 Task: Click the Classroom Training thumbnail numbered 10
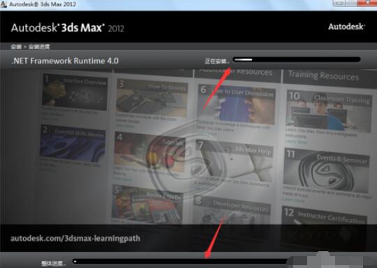click(x=329, y=110)
